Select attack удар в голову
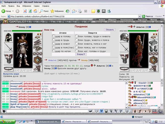This screenshot has width=165, height=124. click(53, 36)
